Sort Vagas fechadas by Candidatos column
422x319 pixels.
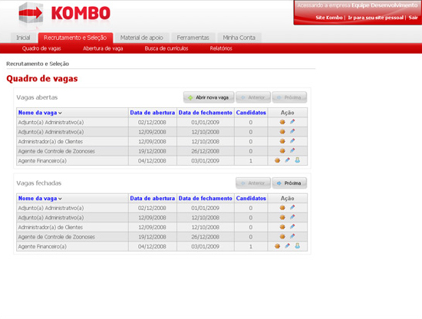coord(251,199)
